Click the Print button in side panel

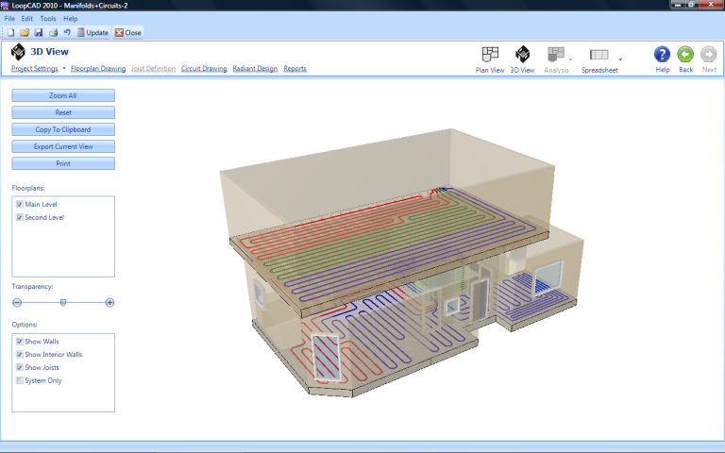click(x=63, y=163)
